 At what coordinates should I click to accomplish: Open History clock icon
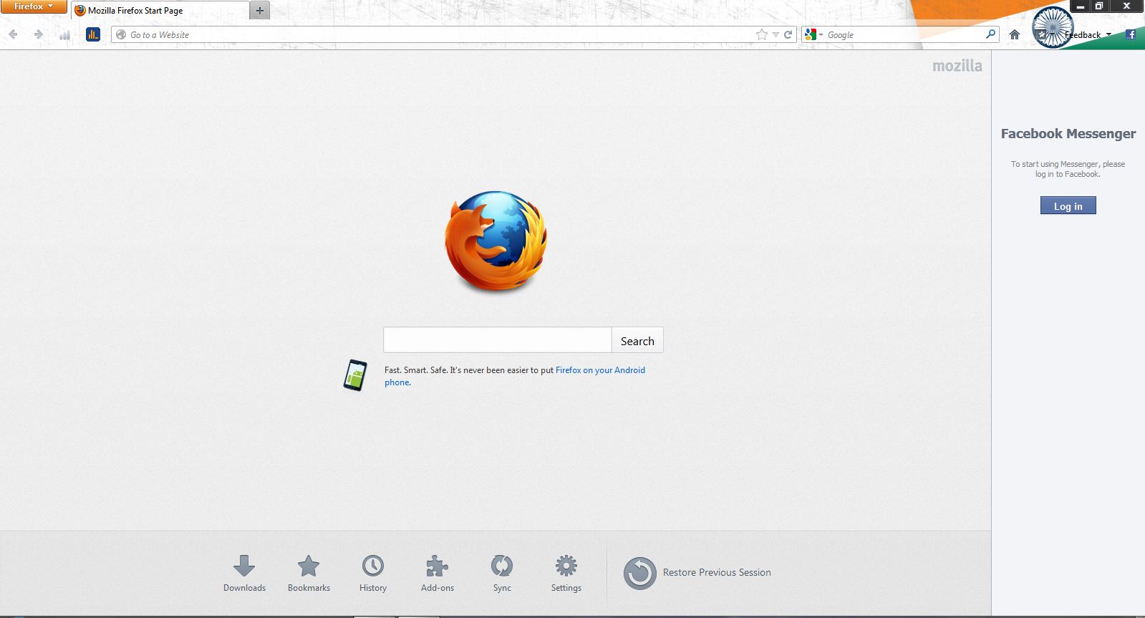tap(373, 573)
